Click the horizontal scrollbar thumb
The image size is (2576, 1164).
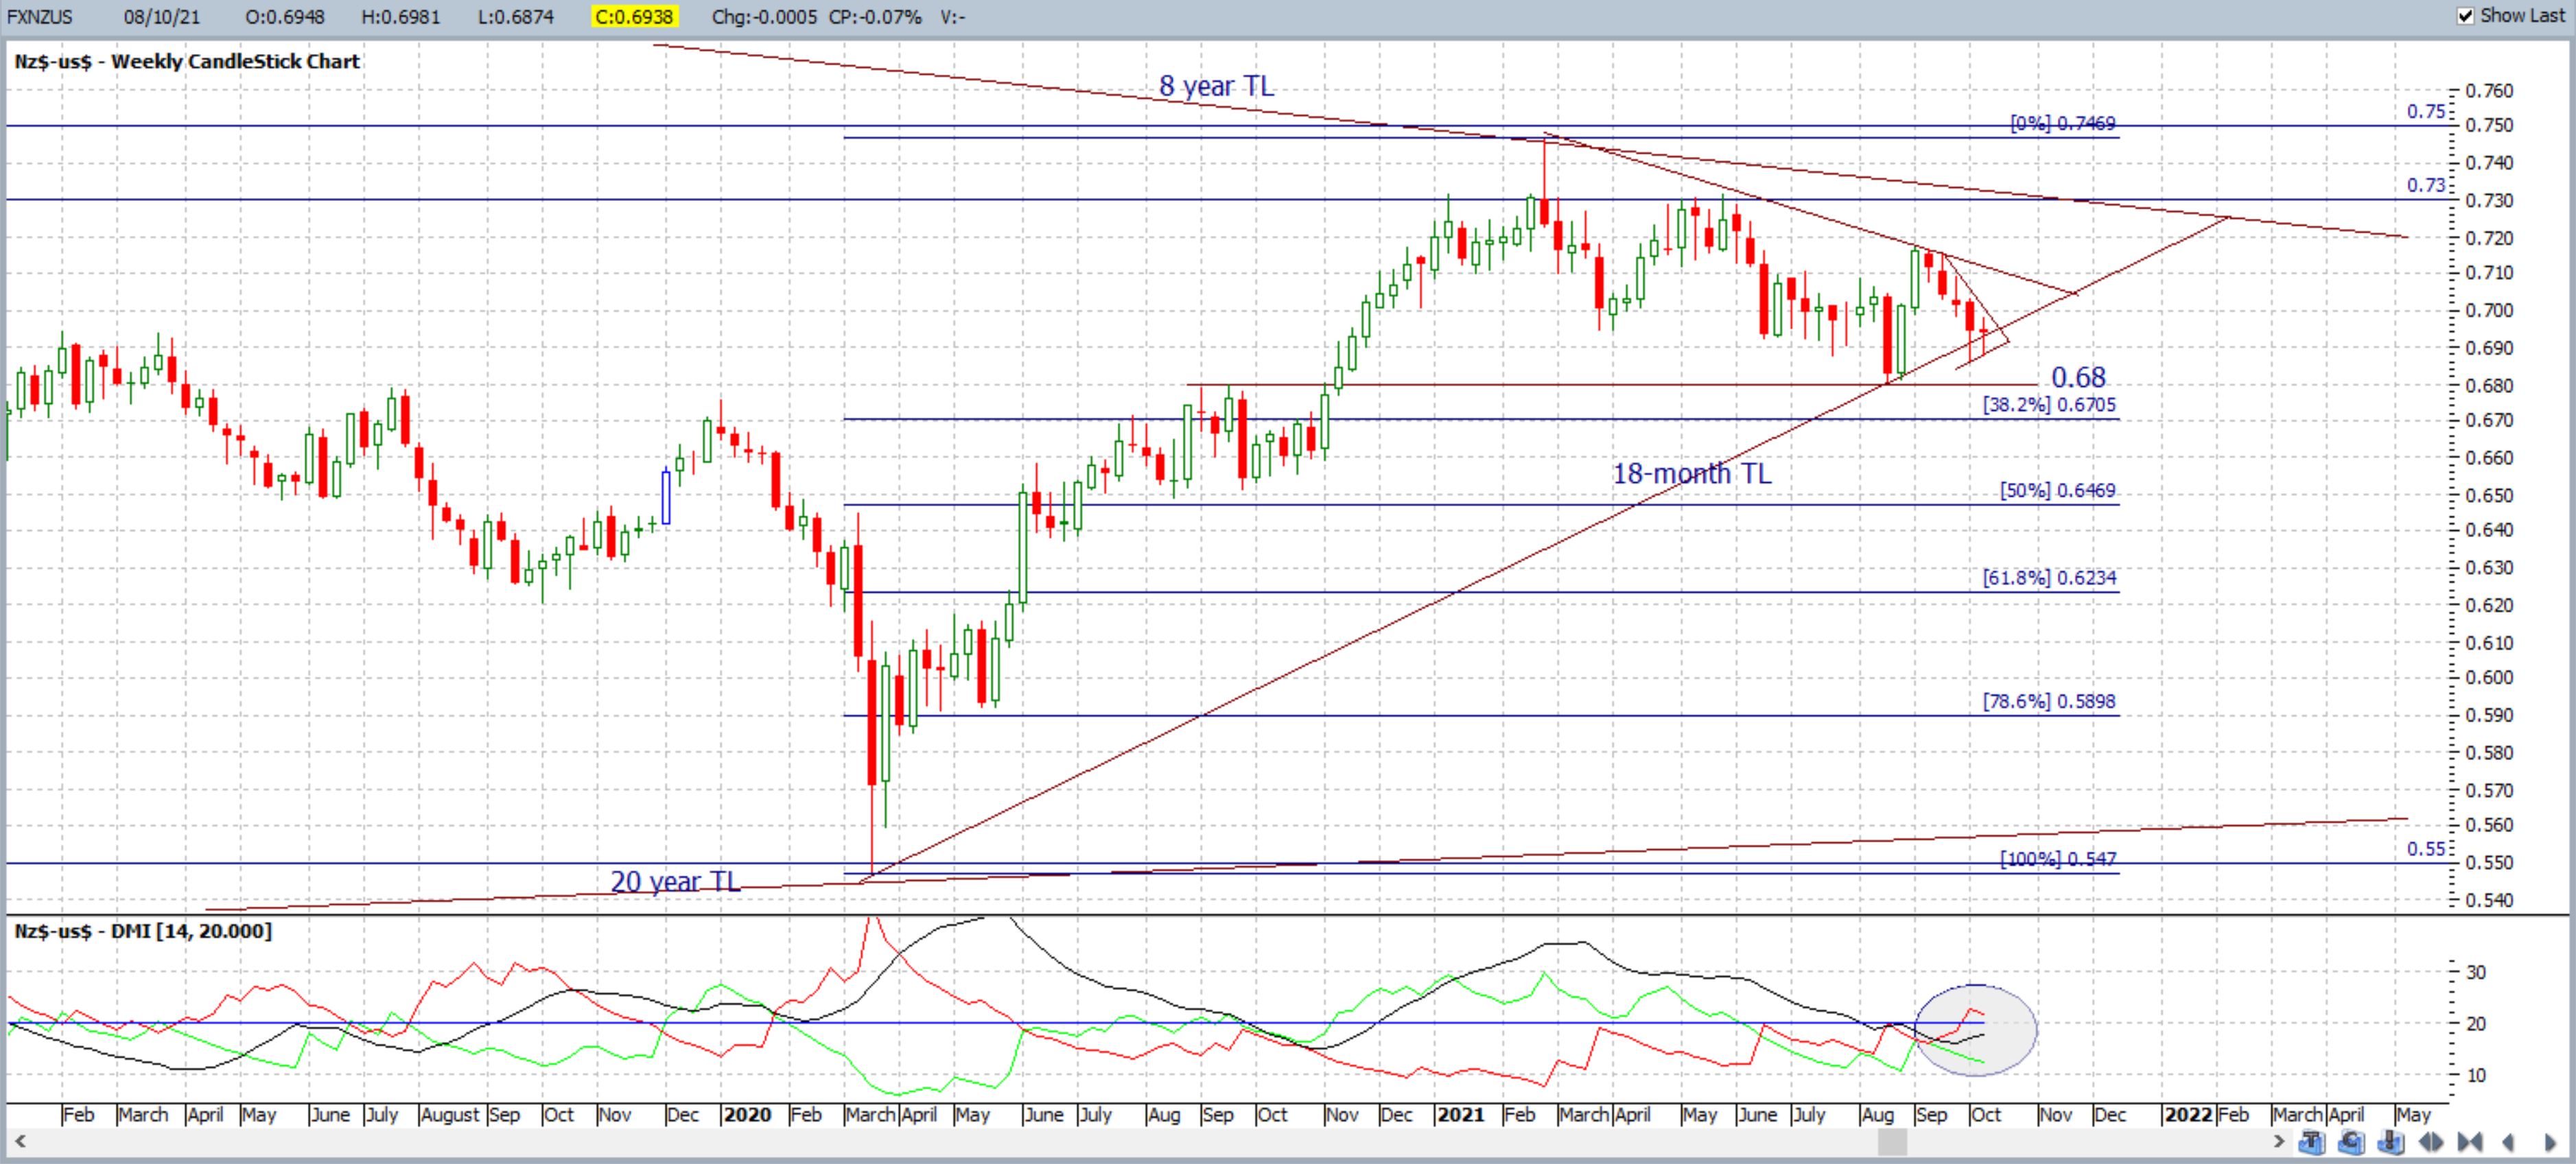[1892, 1141]
